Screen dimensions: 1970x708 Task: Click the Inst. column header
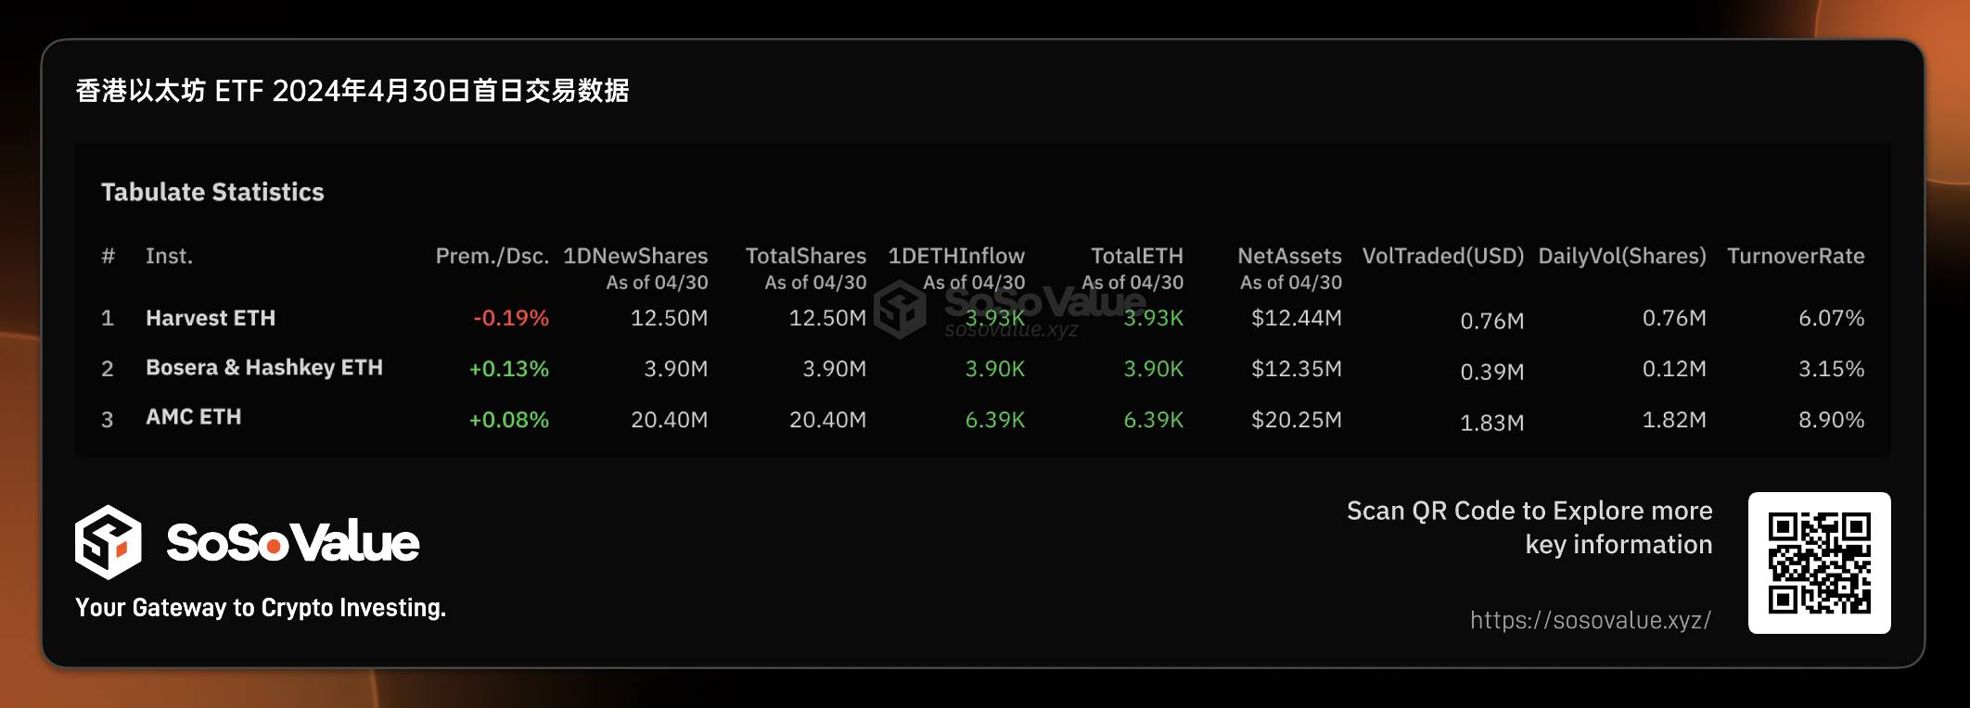[169, 256]
